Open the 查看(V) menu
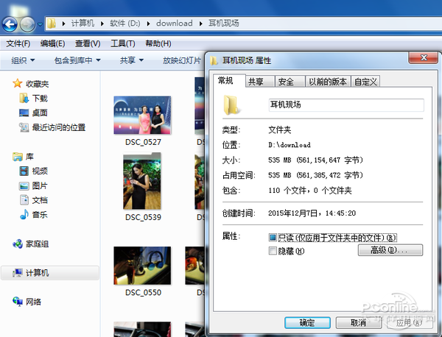The image size is (442, 337). click(88, 43)
